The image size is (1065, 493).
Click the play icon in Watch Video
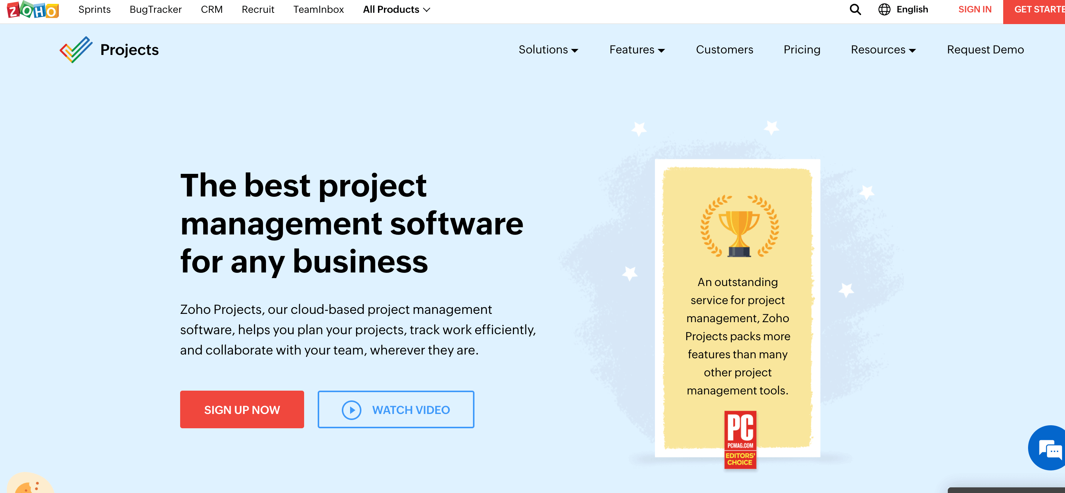click(x=351, y=410)
